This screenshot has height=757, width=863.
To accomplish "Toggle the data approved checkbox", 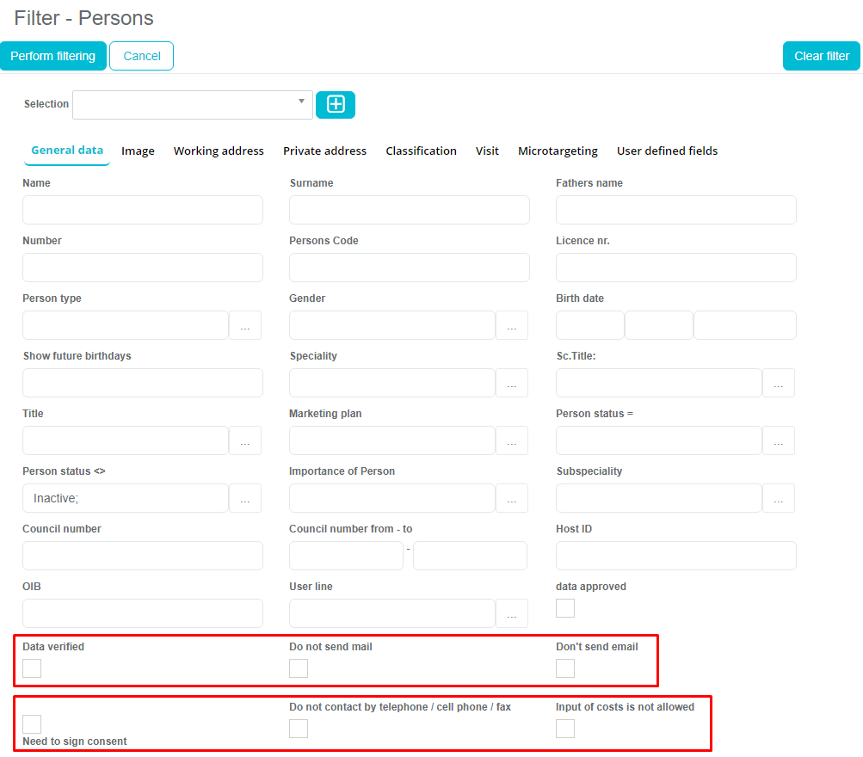I will pyautogui.click(x=565, y=608).
